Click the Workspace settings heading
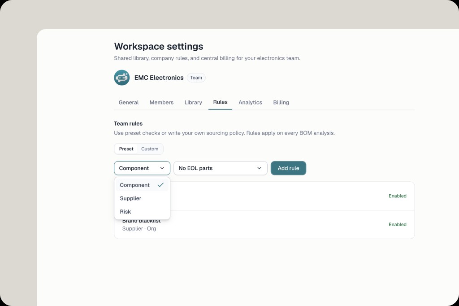Image resolution: width=459 pixels, height=306 pixels. 159,46
